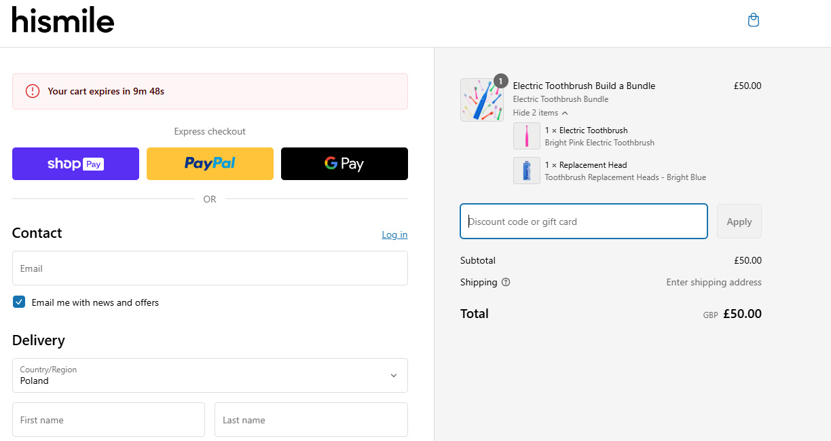Click the Country dropdown chevron arrow
Image resolution: width=831 pixels, height=441 pixels.
pos(393,375)
